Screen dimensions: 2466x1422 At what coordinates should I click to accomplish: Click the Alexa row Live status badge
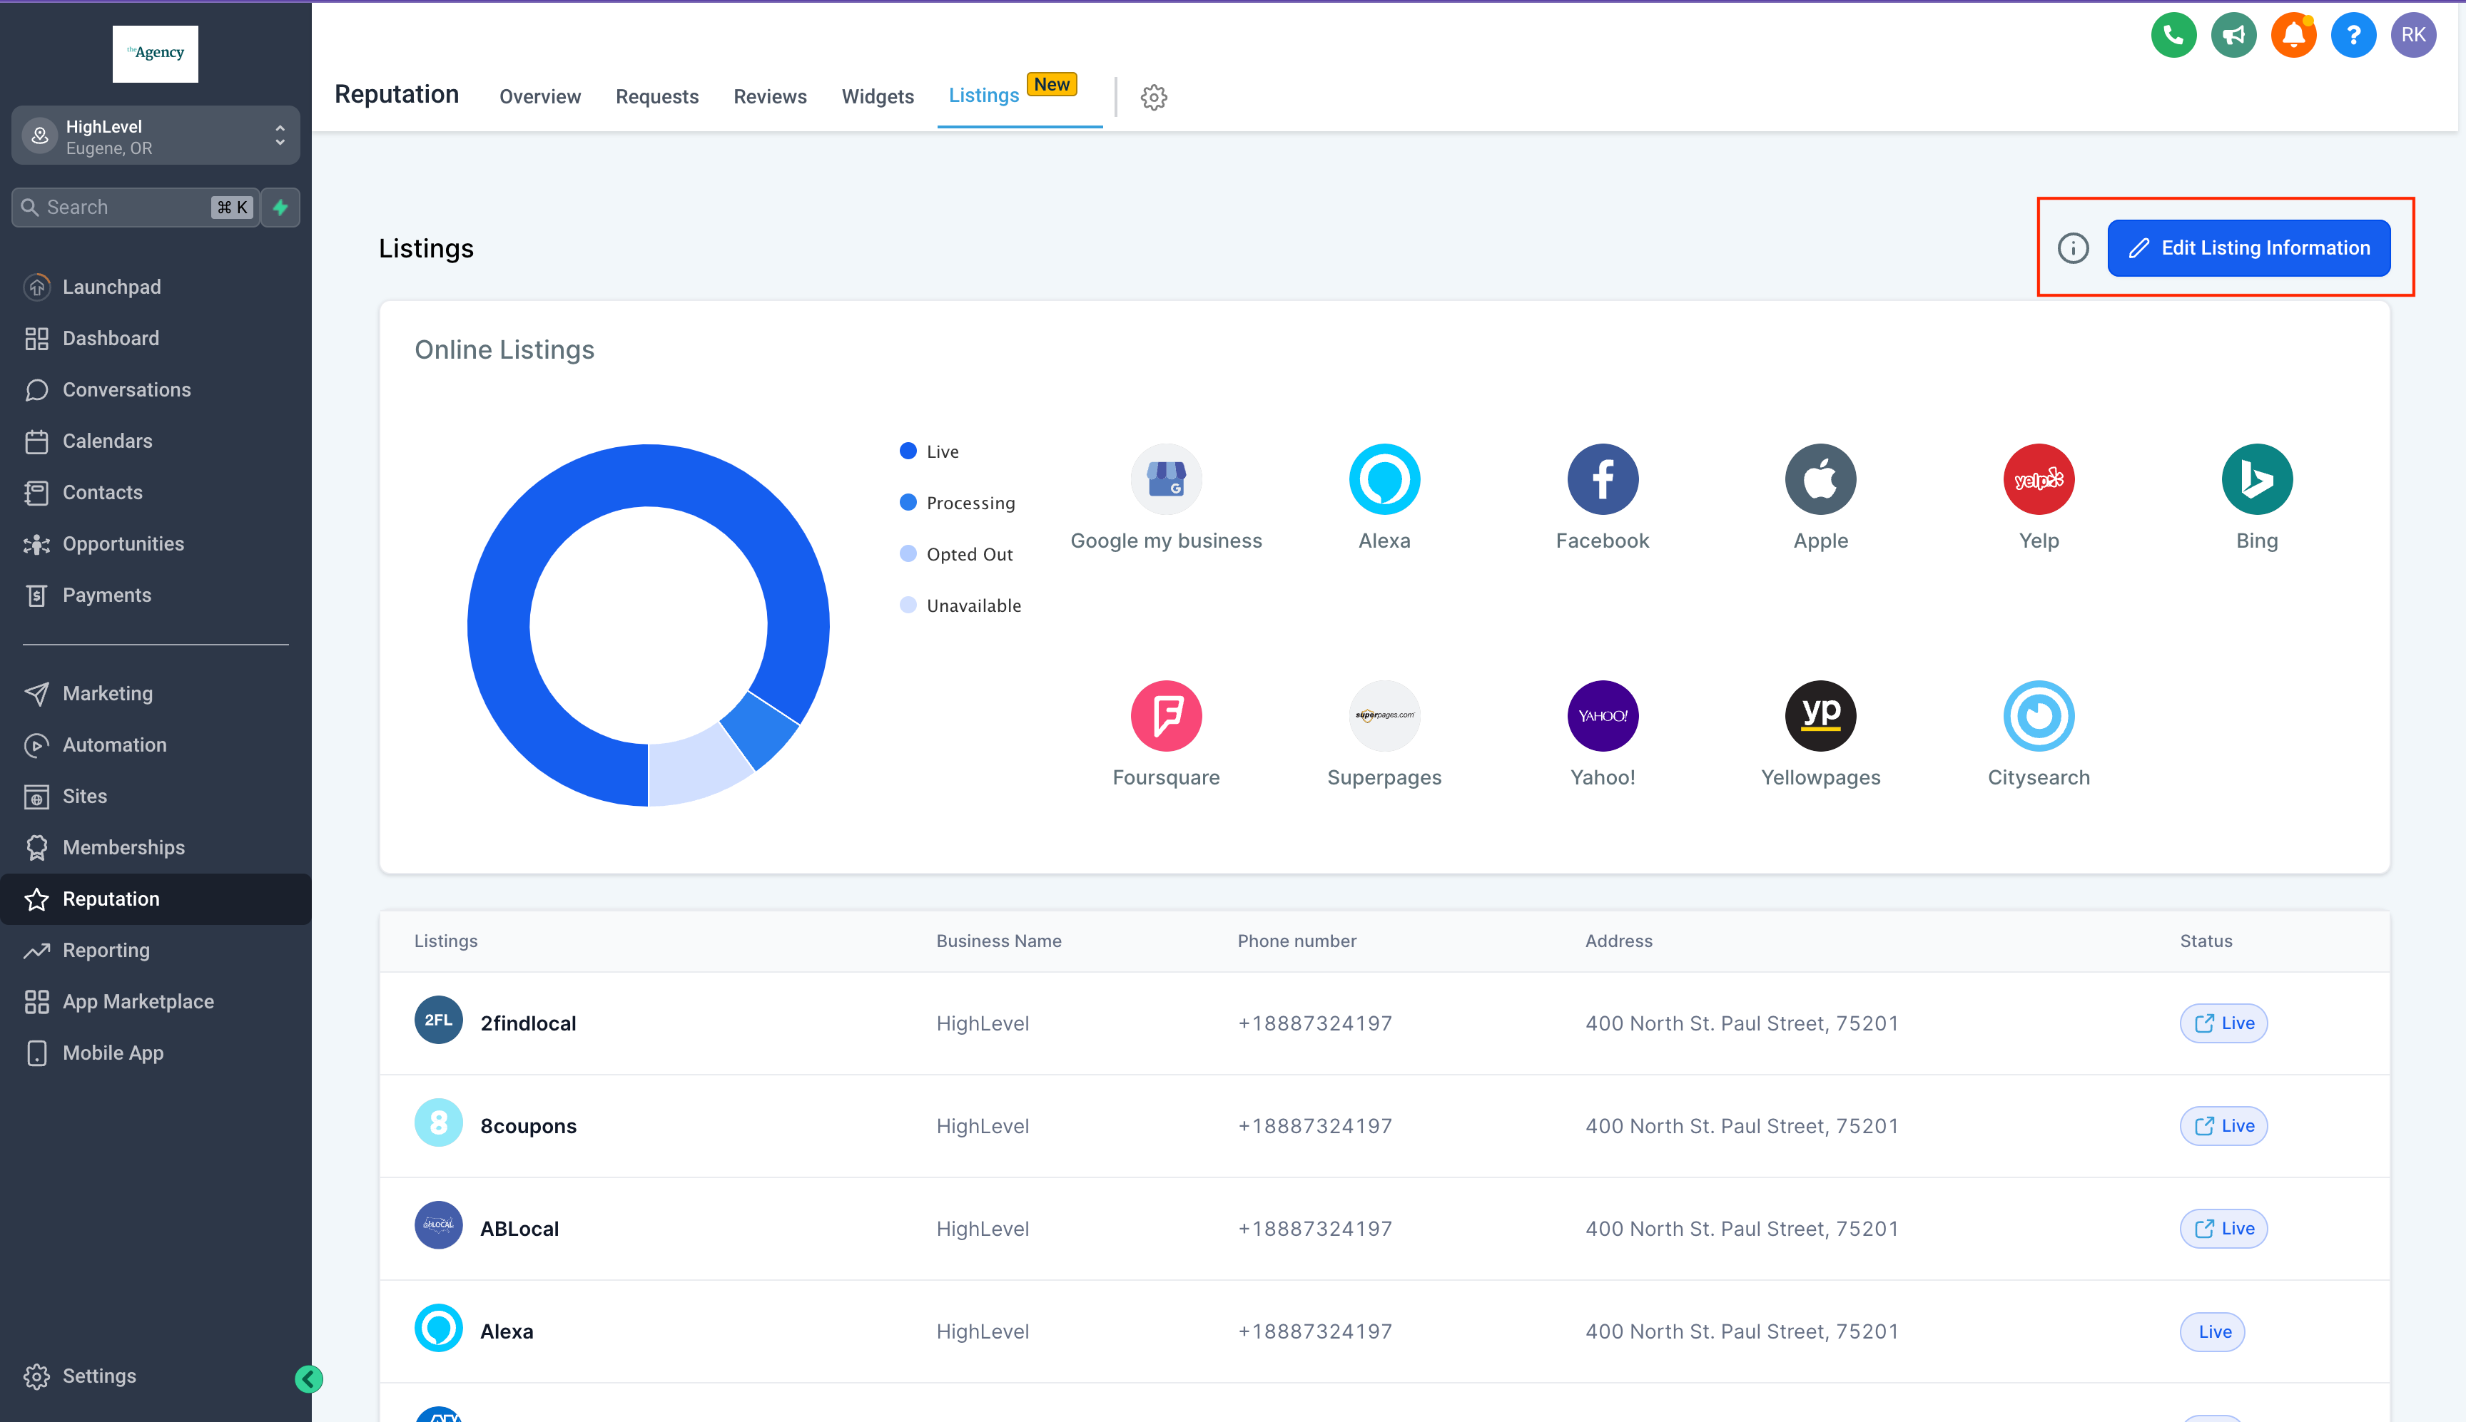pyautogui.click(x=2212, y=1332)
